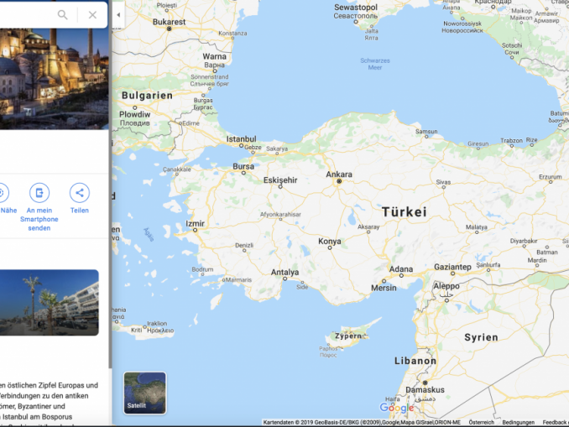Click the Zypern island label
The width and height of the screenshot is (569, 427).
tap(348, 336)
